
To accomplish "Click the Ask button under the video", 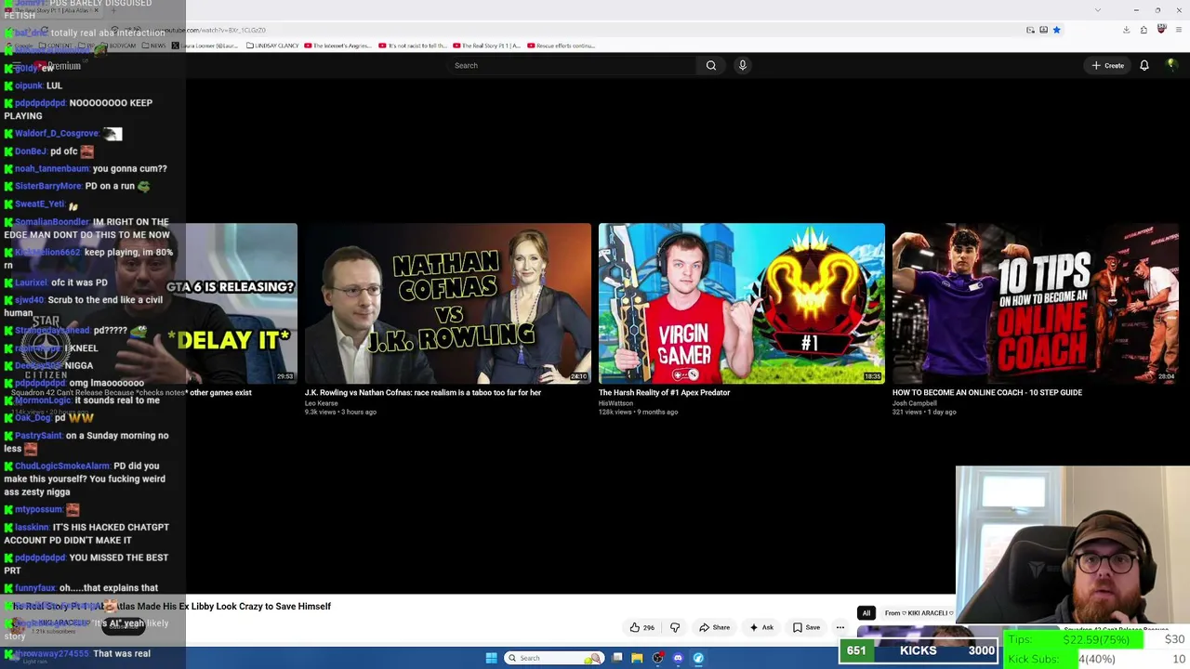I will pyautogui.click(x=761, y=627).
